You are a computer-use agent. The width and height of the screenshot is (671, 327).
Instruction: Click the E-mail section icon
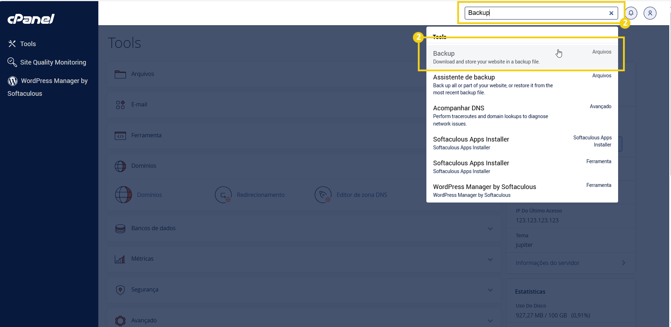120,105
